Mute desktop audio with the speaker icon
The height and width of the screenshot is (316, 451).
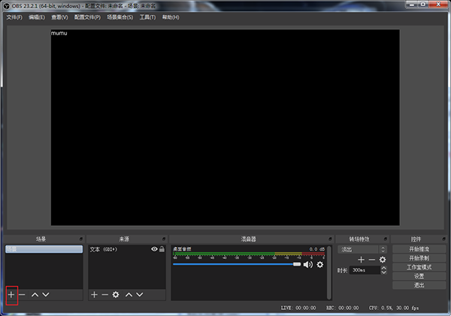308,264
